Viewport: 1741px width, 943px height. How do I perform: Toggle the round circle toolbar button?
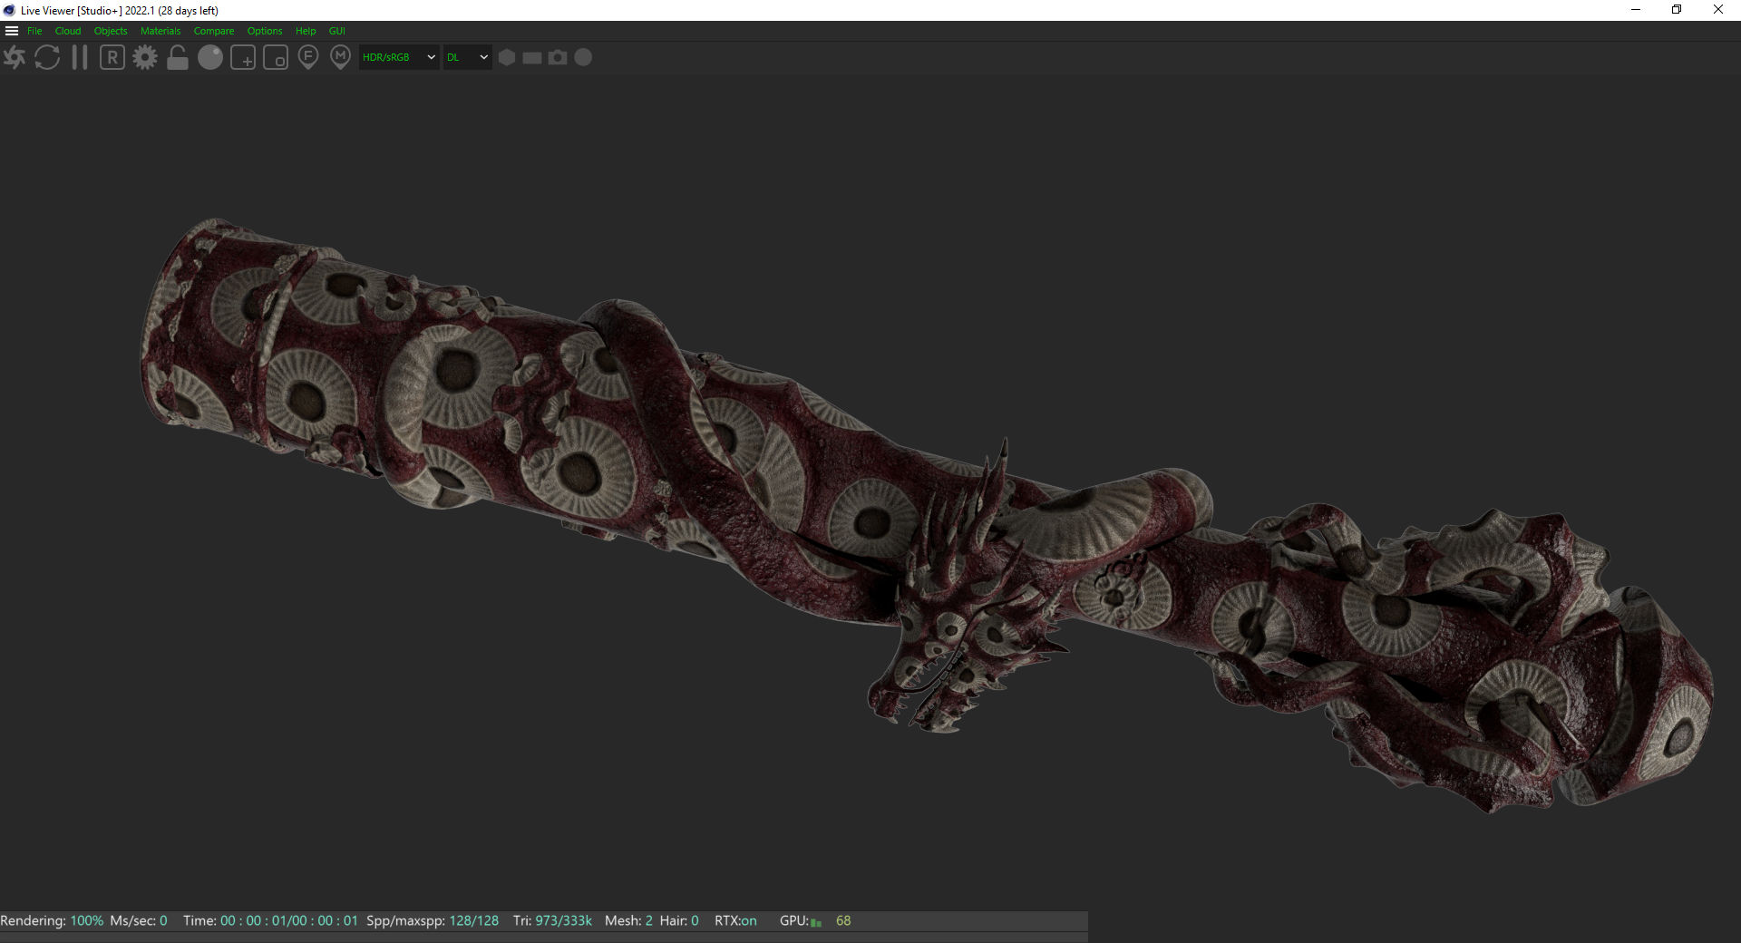pos(584,58)
